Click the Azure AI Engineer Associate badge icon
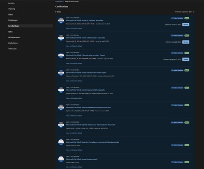Viewport: 204px width, 169px height. coord(61,20)
